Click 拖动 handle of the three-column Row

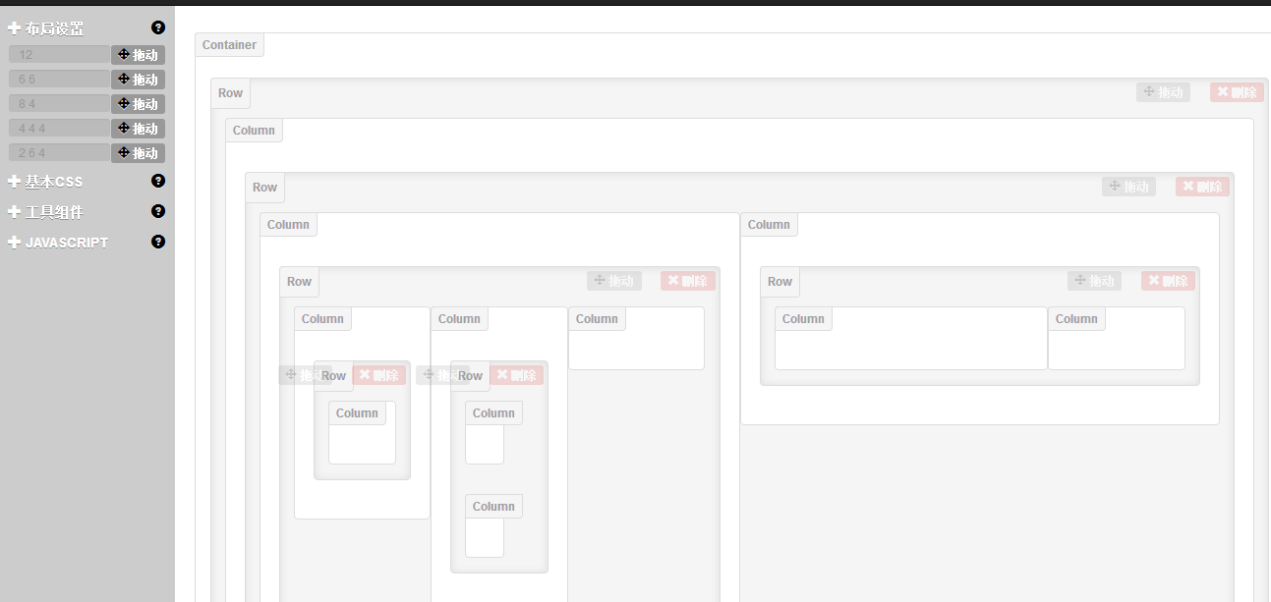(x=614, y=281)
